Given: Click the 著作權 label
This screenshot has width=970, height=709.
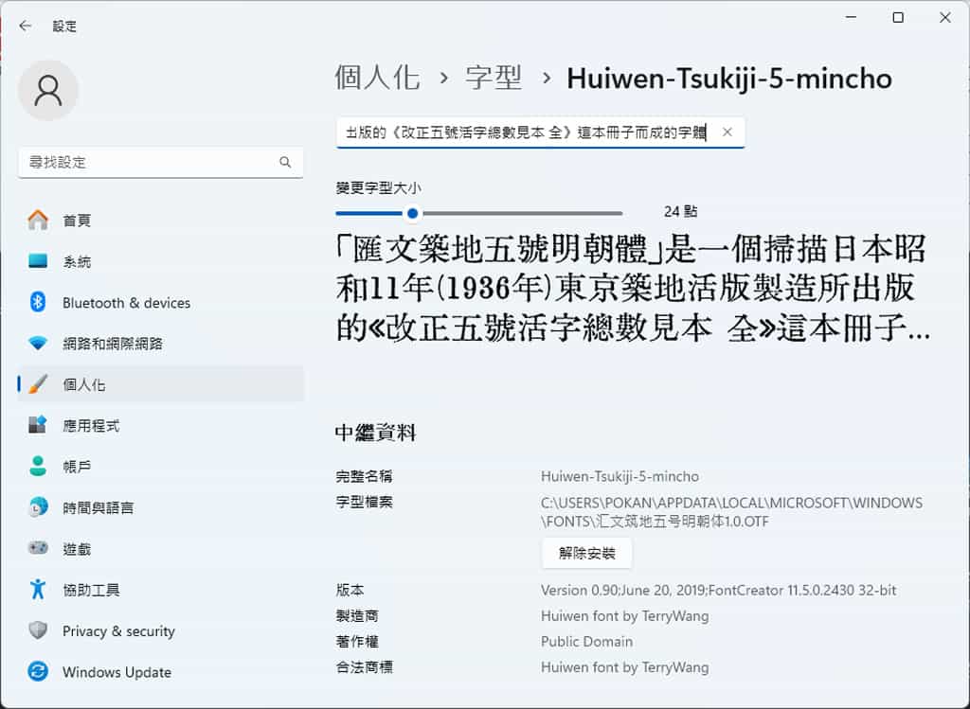Looking at the screenshot, I should (x=357, y=642).
